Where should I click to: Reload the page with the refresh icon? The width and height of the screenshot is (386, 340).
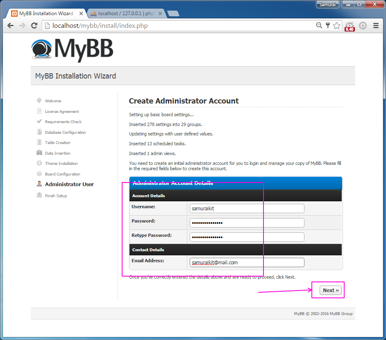[34, 25]
